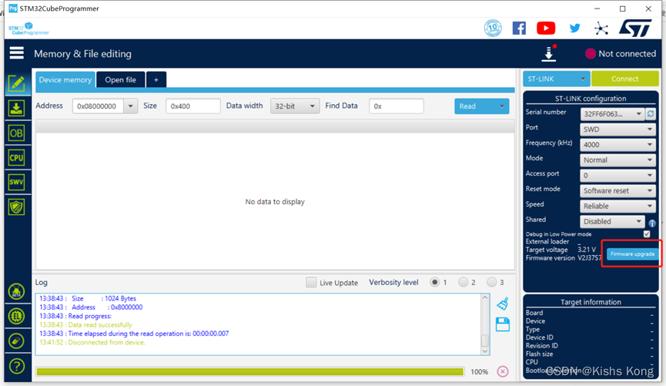Image resolution: width=666 pixels, height=386 pixels.
Task: Open the Frequency 4000 dropdown
Action: coord(617,145)
